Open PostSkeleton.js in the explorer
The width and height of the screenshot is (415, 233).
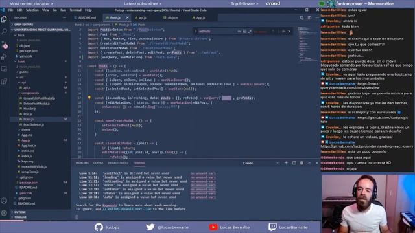(x=34, y=124)
